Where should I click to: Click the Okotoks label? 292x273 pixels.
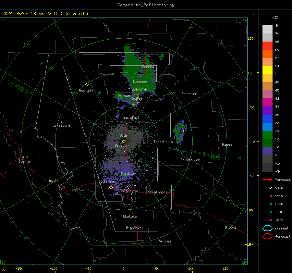coord(130,217)
